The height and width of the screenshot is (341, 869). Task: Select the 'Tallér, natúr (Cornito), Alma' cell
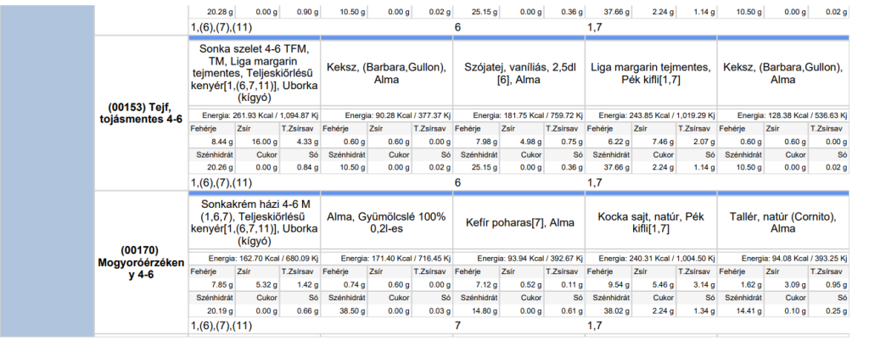click(782, 224)
